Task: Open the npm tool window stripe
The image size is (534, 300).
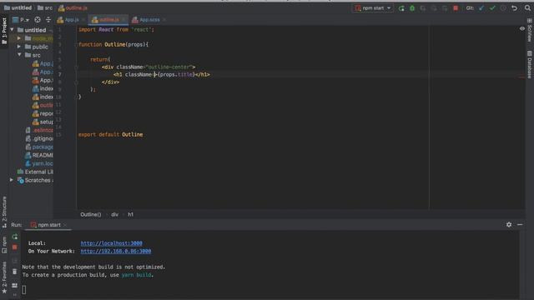Action: 4,245
